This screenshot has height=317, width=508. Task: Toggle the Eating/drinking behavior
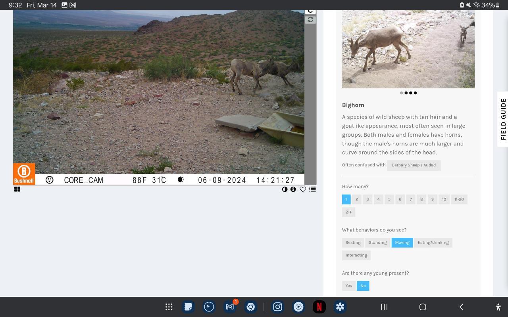(433, 243)
